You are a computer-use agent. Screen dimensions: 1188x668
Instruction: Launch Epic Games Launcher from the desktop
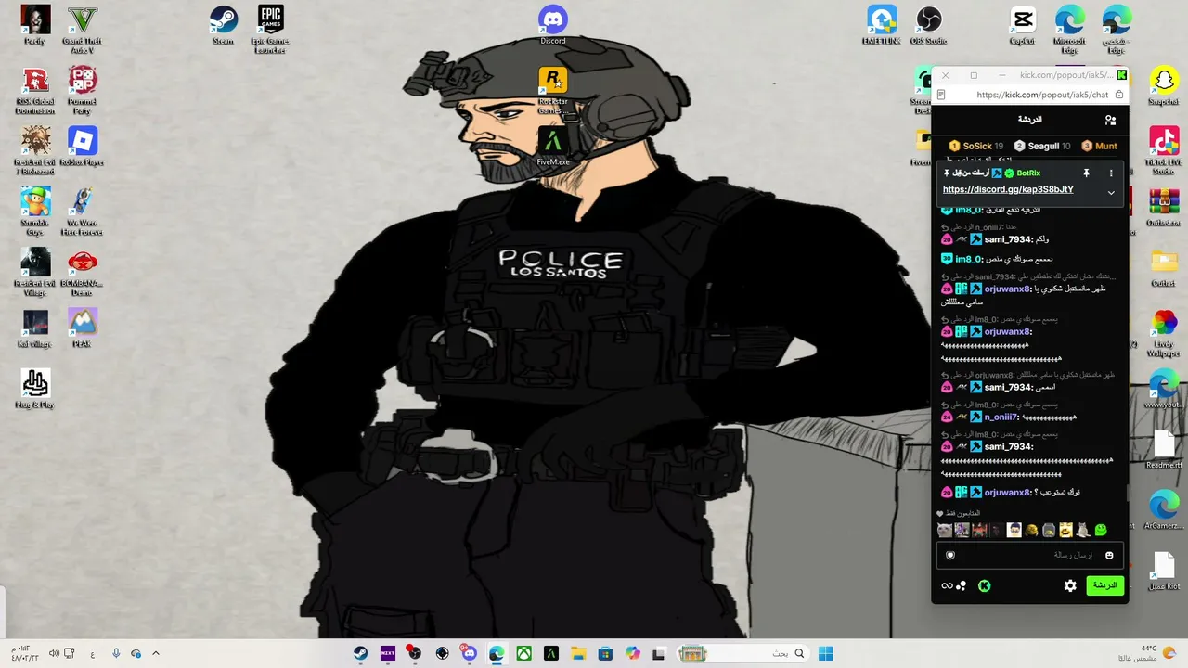tap(270, 29)
